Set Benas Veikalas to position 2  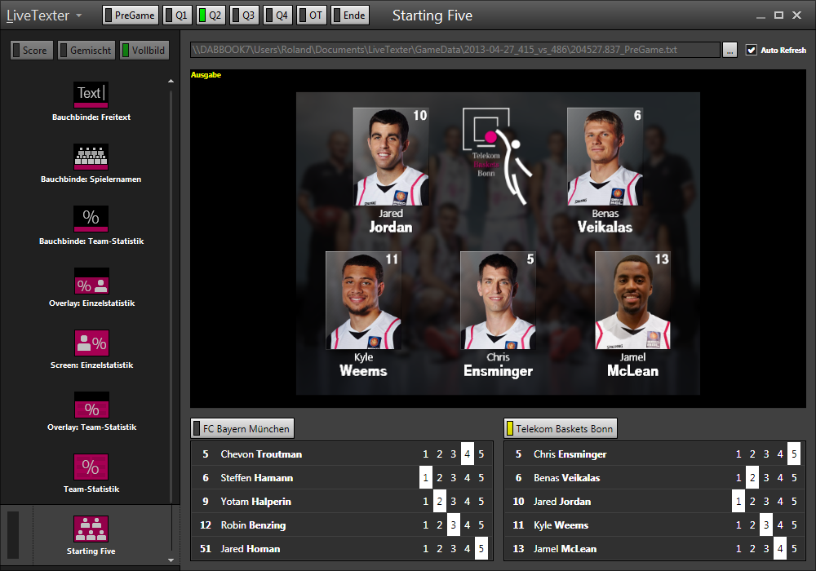[752, 477]
